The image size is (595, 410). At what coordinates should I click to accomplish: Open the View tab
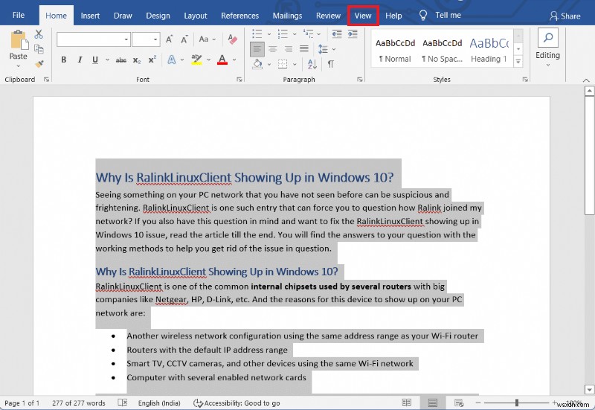pyautogui.click(x=363, y=16)
